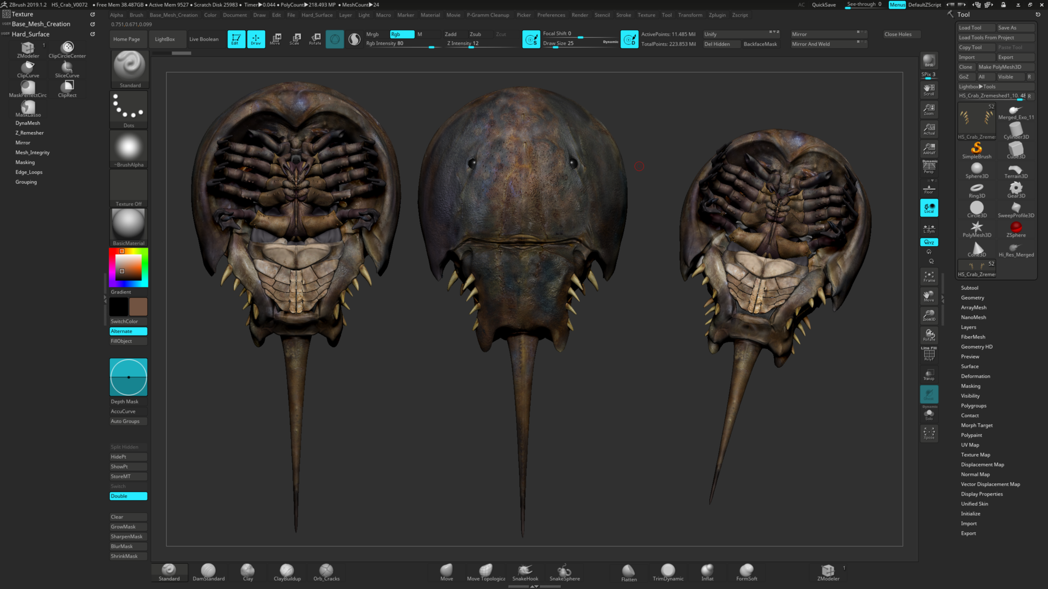This screenshot has height=589, width=1048.
Task: Select the Scale transform tool
Action: pyautogui.click(x=295, y=39)
